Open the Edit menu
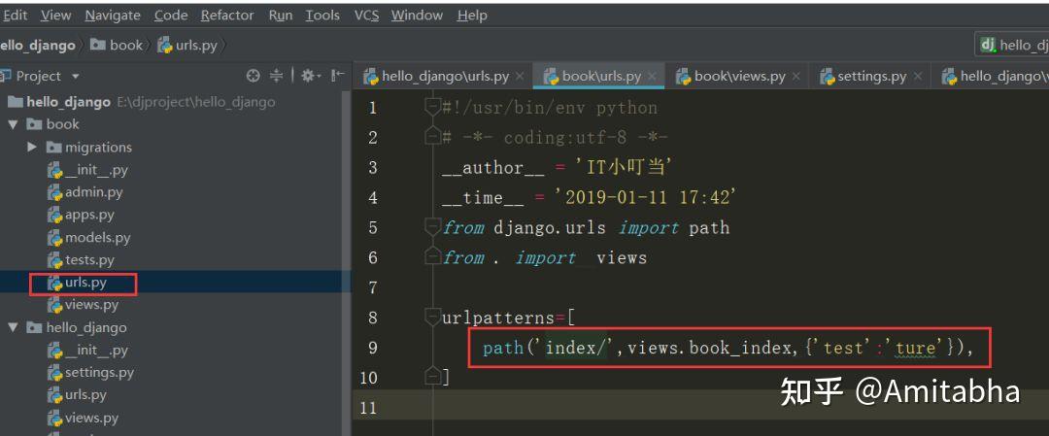This screenshot has height=436, width=1049. (14, 15)
